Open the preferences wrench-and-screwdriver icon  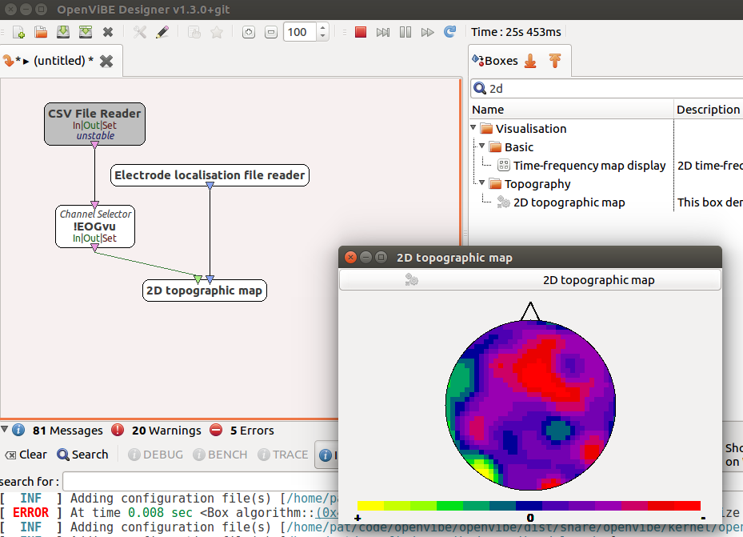[x=139, y=32]
